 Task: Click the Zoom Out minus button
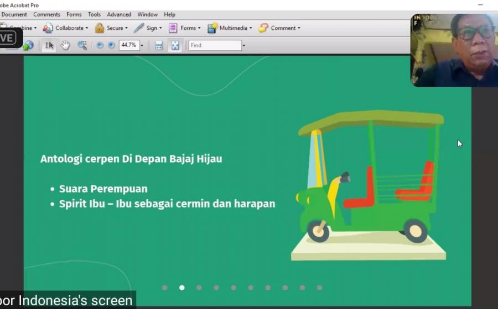pos(100,45)
